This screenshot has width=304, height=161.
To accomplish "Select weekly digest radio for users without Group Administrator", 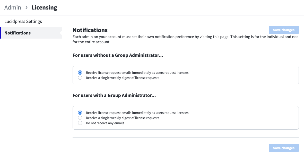I will point(80,78).
